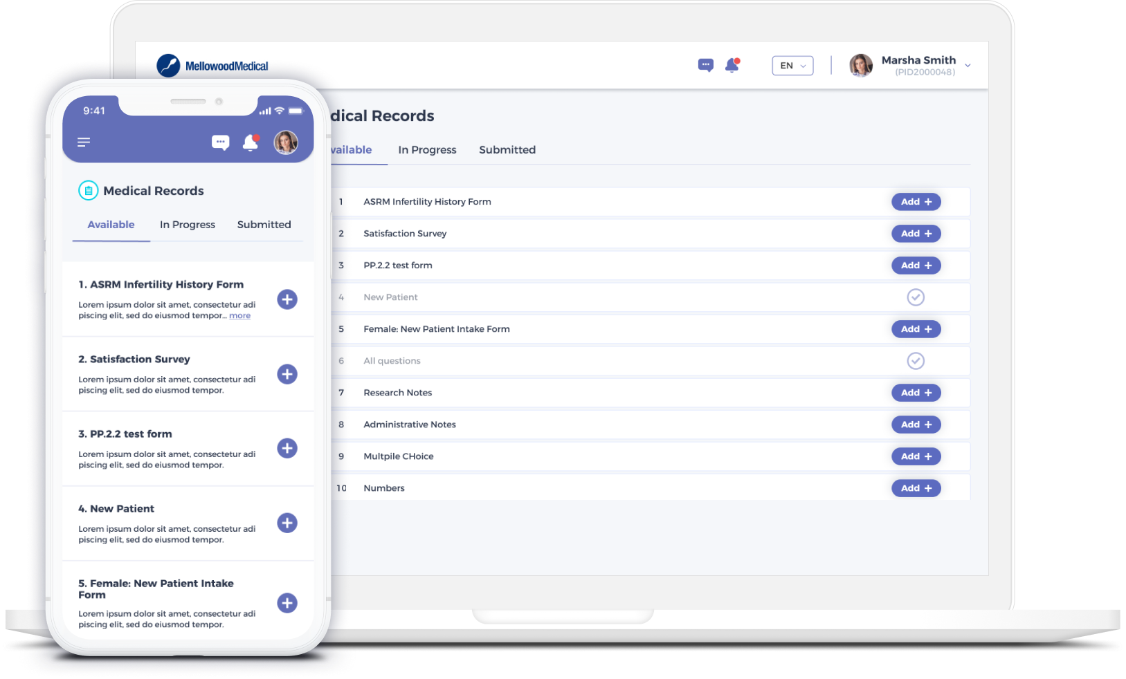The width and height of the screenshot is (1126, 679).
Task: Toggle the checkmark for All questions row
Action: pyautogui.click(x=916, y=361)
